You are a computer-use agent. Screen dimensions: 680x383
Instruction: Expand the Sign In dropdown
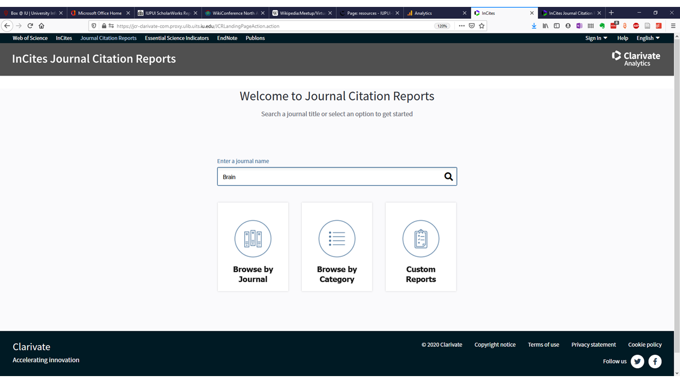point(596,38)
